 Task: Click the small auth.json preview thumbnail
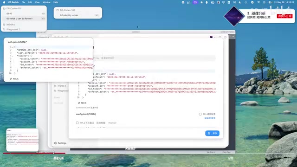tap(22, 140)
